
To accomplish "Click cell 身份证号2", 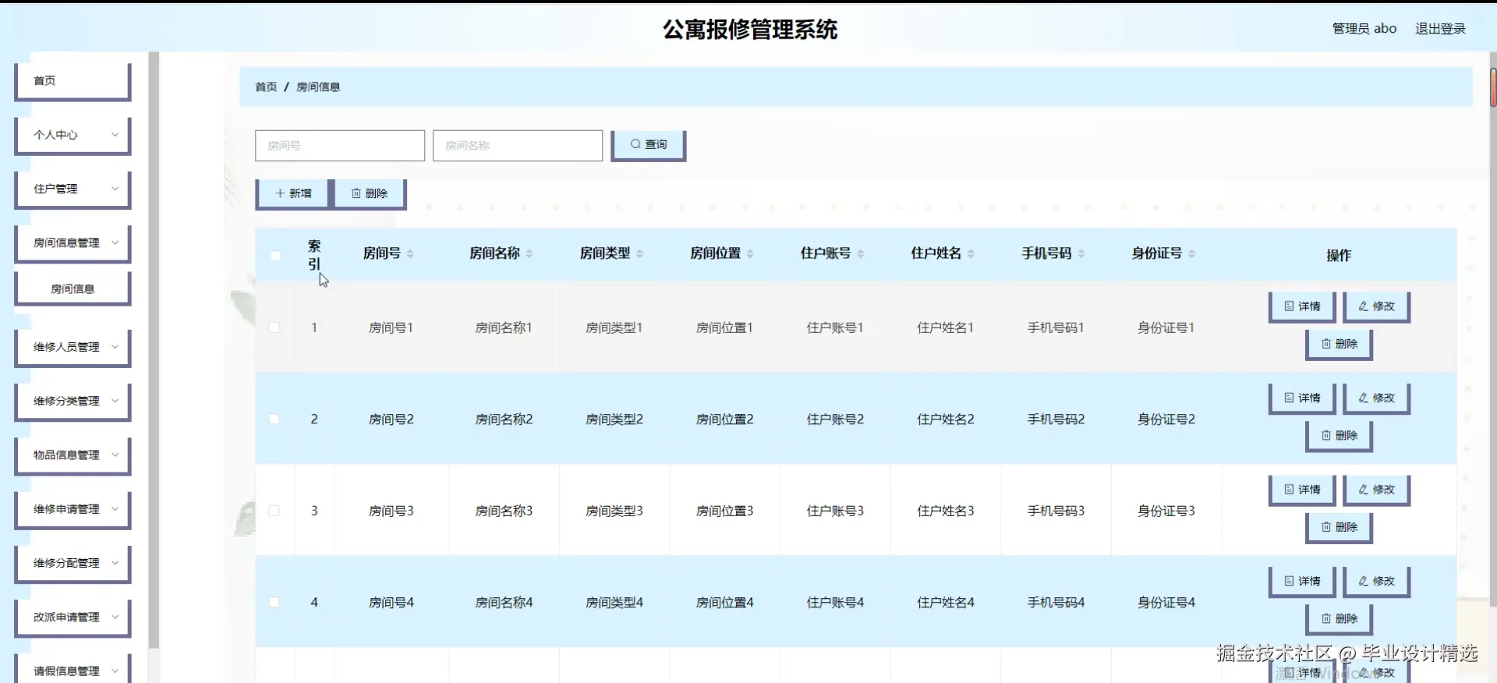I will [x=1166, y=419].
